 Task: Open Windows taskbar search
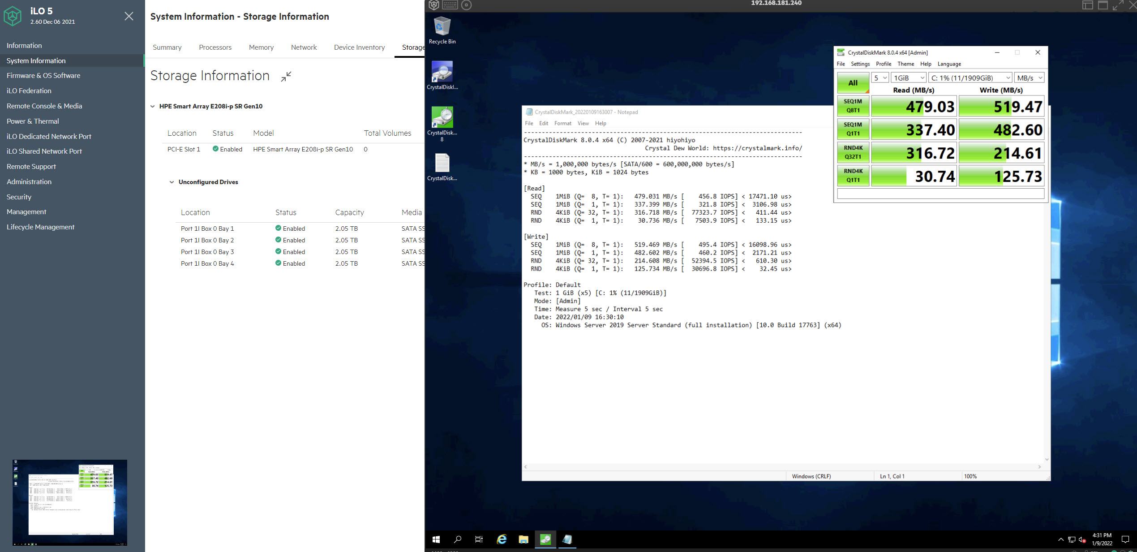pyautogui.click(x=458, y=539)
